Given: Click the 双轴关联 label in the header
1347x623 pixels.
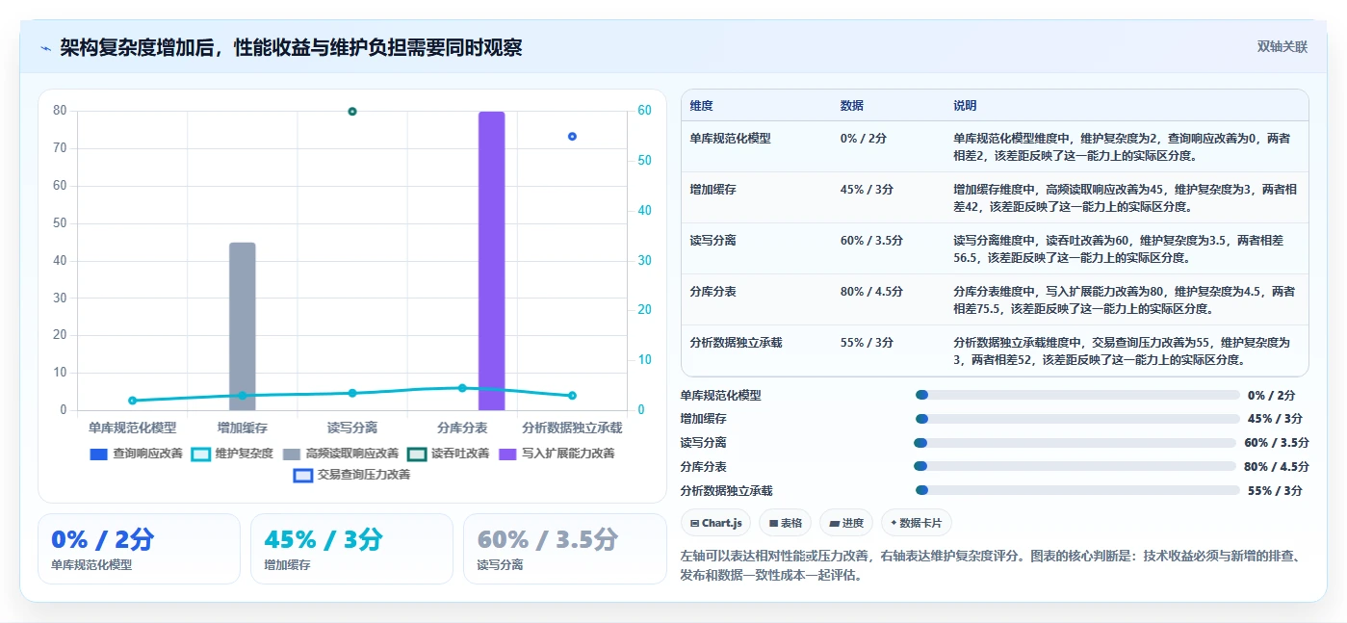Looking at the screenshot, I should (x=1282, y=47).
